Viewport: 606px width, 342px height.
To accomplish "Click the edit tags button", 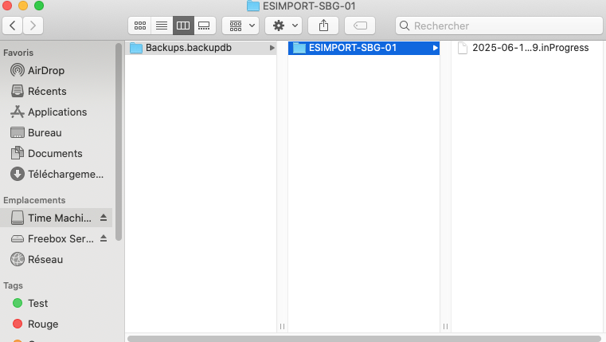I will click(360, 26).
